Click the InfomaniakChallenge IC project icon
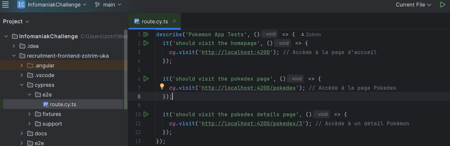The width and height of the screenshot is (450, 146). click(x=21, y=5)
